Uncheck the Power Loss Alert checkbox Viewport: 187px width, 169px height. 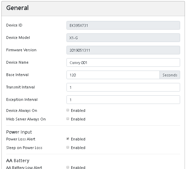coord(68,139)
